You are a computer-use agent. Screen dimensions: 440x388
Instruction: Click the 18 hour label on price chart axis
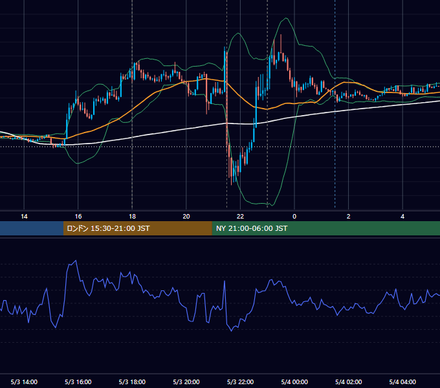click(132, 217)
